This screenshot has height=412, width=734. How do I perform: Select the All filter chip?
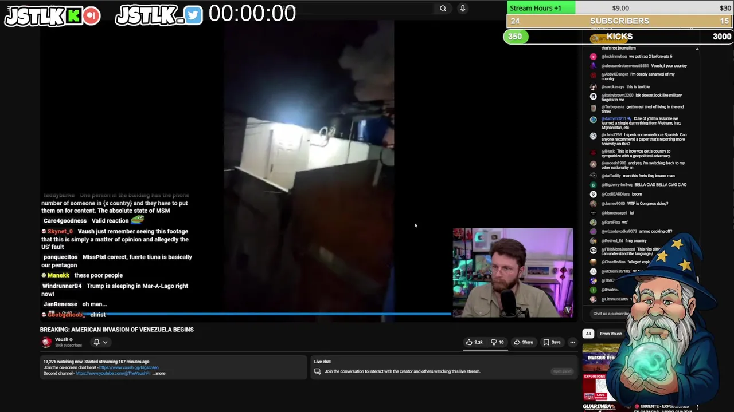pyautogui.click(x=588, y=334)
